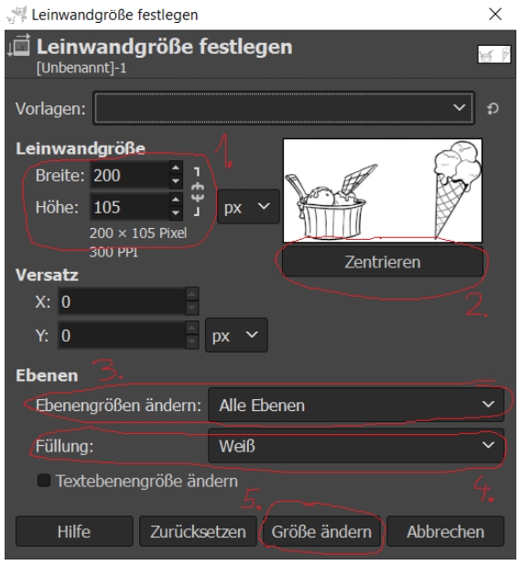The height and width of the screenshot is (565, 520).
Task: Open the Versatz px unit dropdown
Action: click(x=236, y=335)
